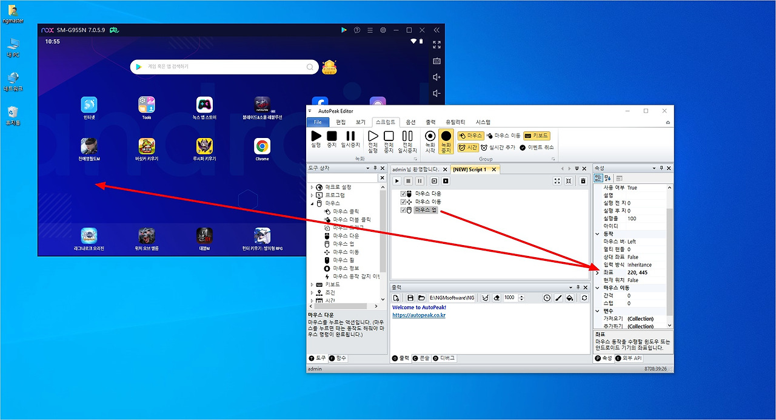The width and height of the screenshot is (776, 420).
Task: Click the collapse-all icon beside the trash icon
Action: pos(569,181)
